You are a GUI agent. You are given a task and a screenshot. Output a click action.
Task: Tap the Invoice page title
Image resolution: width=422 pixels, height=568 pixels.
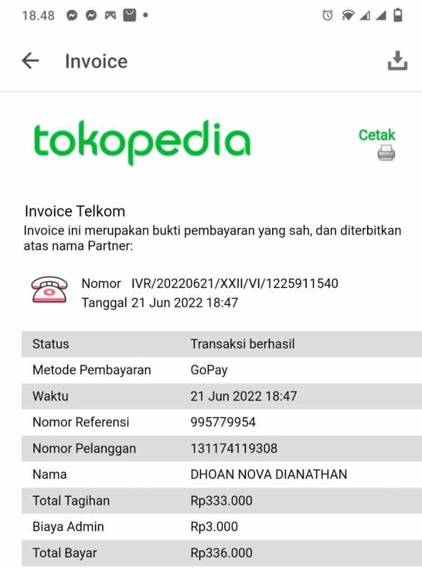[96, 61]
